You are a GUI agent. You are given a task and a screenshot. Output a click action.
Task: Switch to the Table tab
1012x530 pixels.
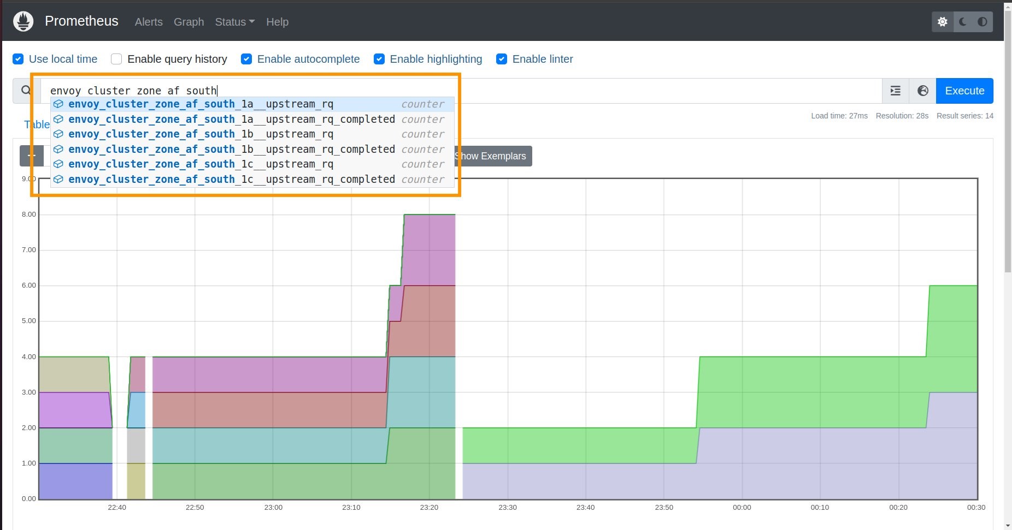pos(37,124)
